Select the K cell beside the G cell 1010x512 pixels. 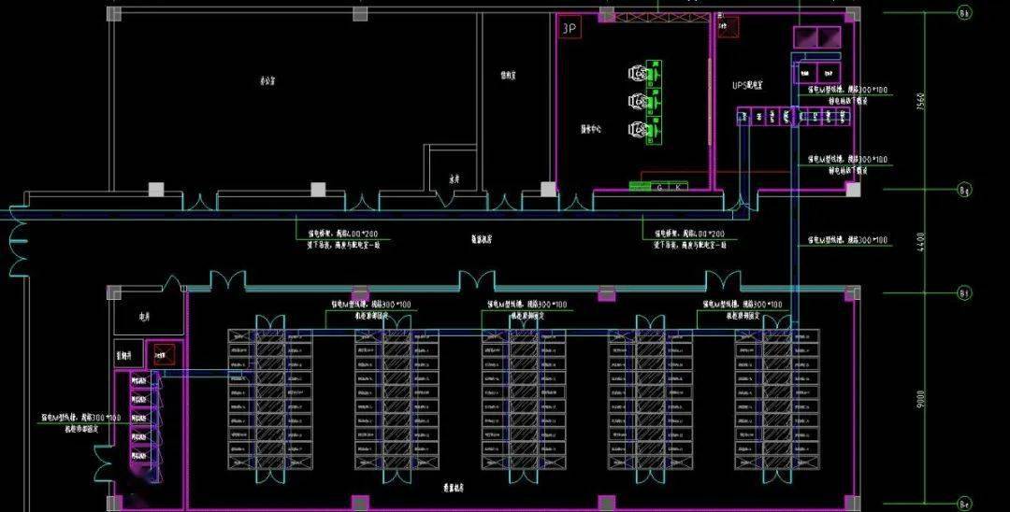click(678, 187)
